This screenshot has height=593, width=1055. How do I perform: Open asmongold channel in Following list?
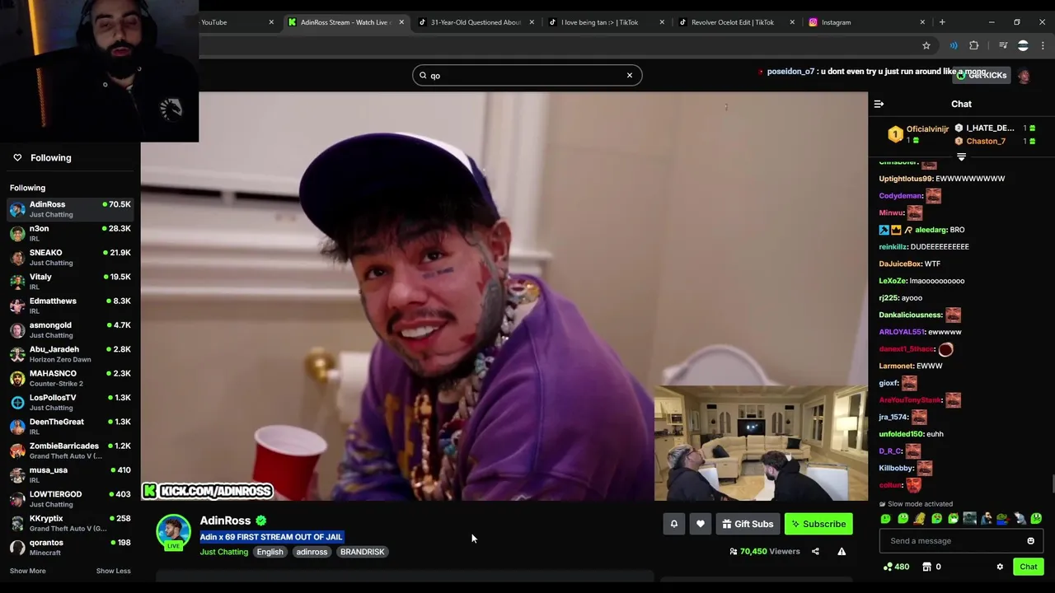[70, 329]
